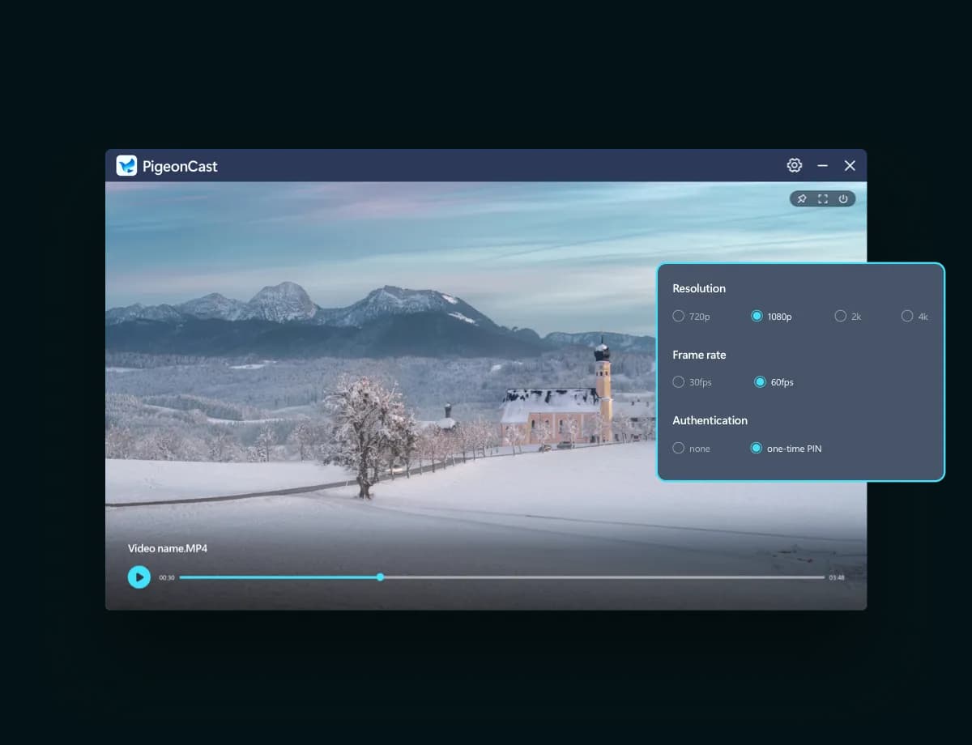Switch resolution to 4k

[x=907, y=316]
